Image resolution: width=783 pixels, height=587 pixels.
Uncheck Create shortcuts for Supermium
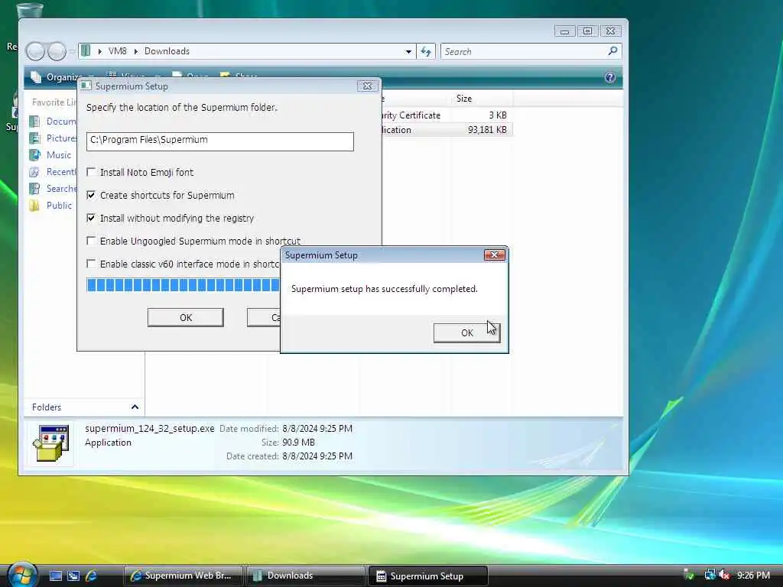[91, 195]
